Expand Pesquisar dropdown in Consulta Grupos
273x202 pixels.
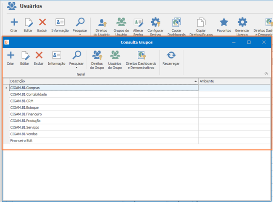(x=76, y=67)
